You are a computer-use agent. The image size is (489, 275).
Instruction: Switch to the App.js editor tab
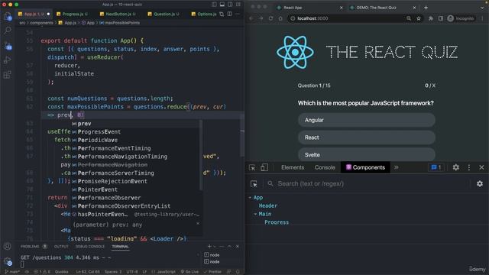[x=34, y=14]
